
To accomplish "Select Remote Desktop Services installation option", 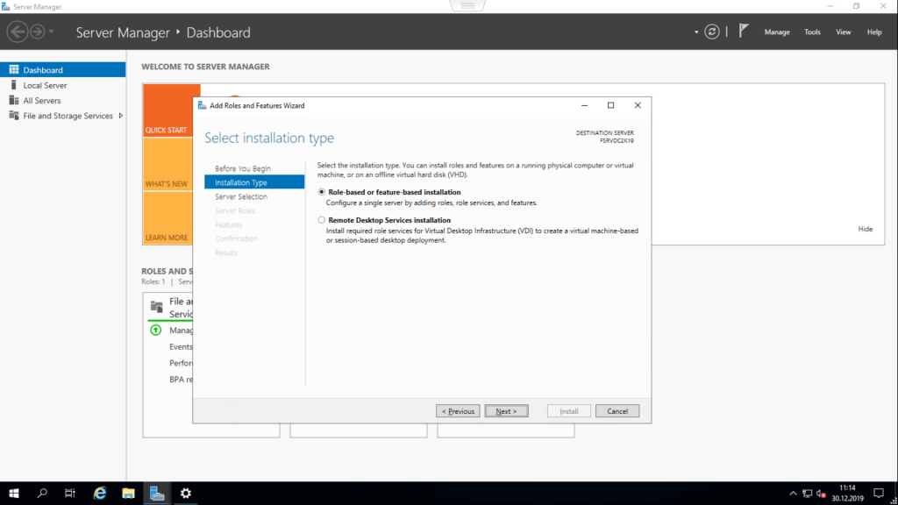I will click(322, 220).
